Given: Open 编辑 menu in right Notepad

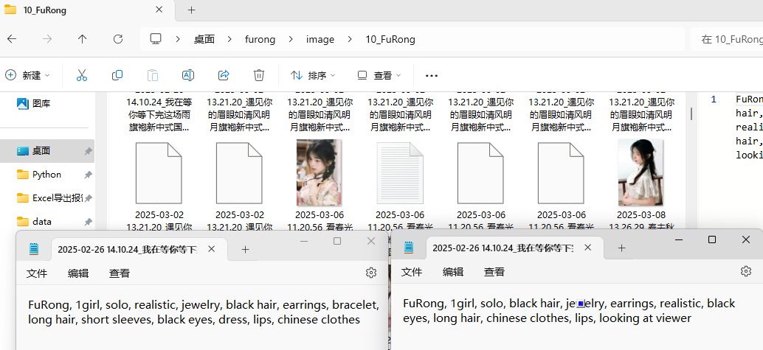Looking at the screenshot, I should coord(453,272).
